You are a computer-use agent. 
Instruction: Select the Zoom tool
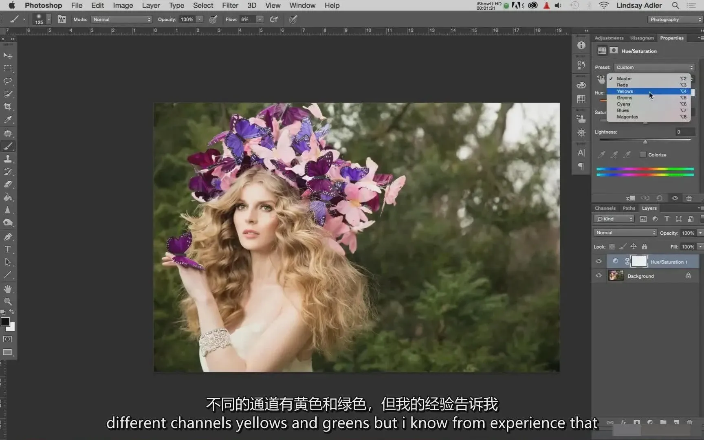(x=8, y=302)
